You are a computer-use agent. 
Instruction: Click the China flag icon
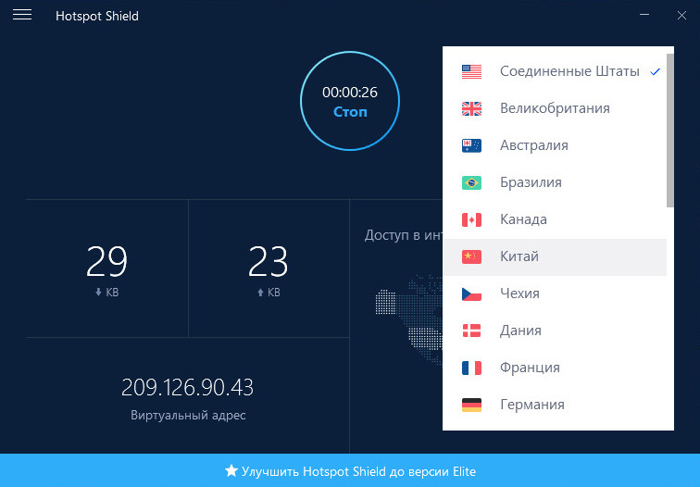[x=471, y=256]
